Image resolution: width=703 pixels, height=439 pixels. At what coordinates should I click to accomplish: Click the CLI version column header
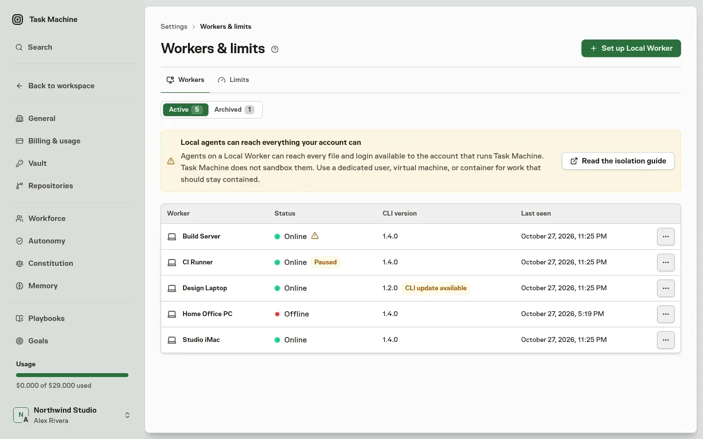coord(400,214)
